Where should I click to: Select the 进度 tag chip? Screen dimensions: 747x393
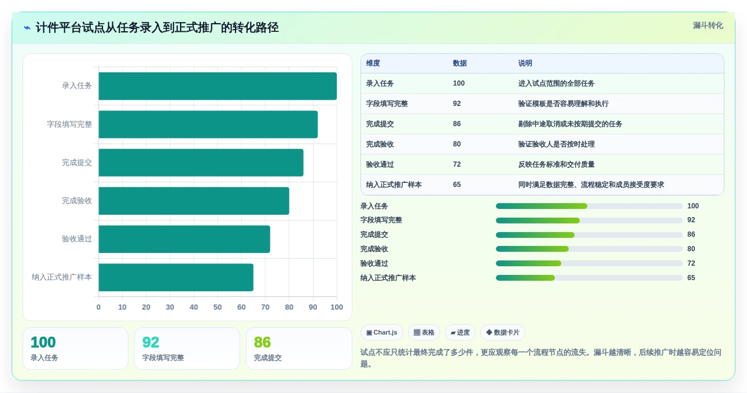pos(460,332)
